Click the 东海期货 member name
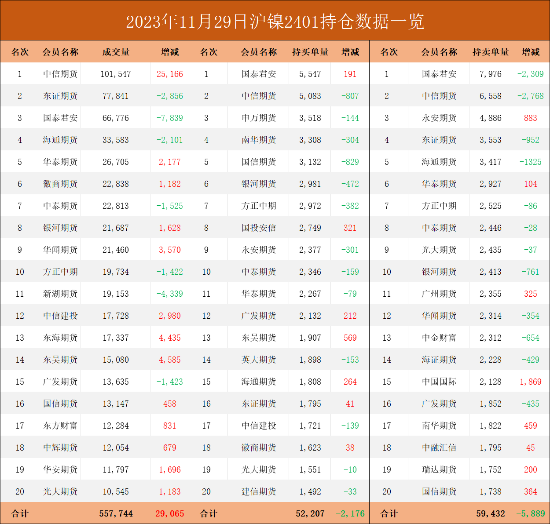Image resolution: width=550 pixels, height=524 pixels. coord(60,338)
